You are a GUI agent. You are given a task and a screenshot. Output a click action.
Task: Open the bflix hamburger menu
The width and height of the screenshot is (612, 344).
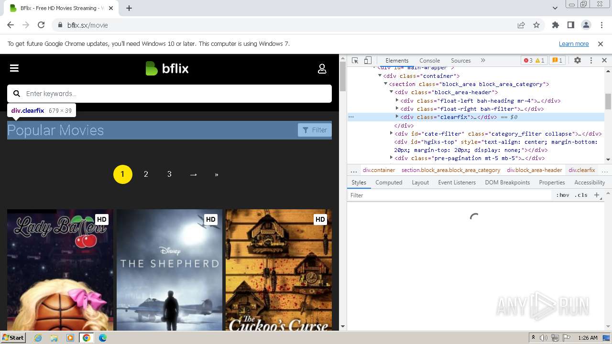14,68
